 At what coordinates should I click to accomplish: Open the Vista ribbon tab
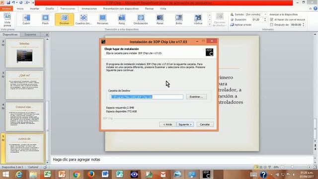click(163, 9)
